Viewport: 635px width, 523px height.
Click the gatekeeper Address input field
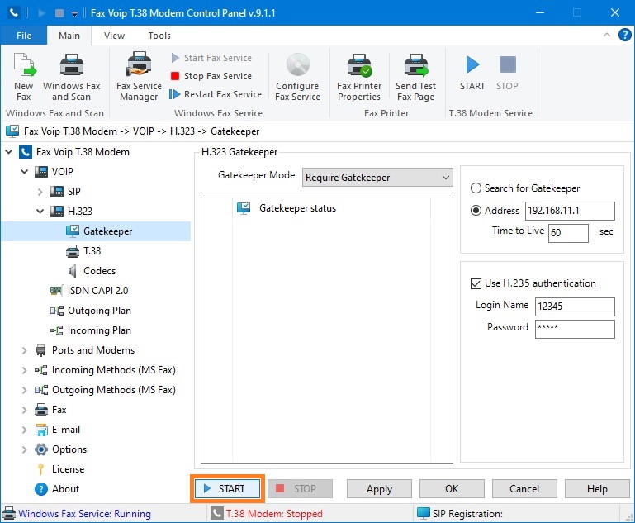coord(571,211)
